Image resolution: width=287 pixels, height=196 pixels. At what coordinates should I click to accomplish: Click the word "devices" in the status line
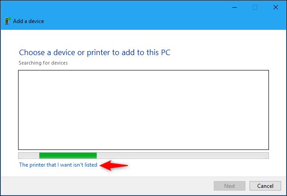tap(59, 63)
